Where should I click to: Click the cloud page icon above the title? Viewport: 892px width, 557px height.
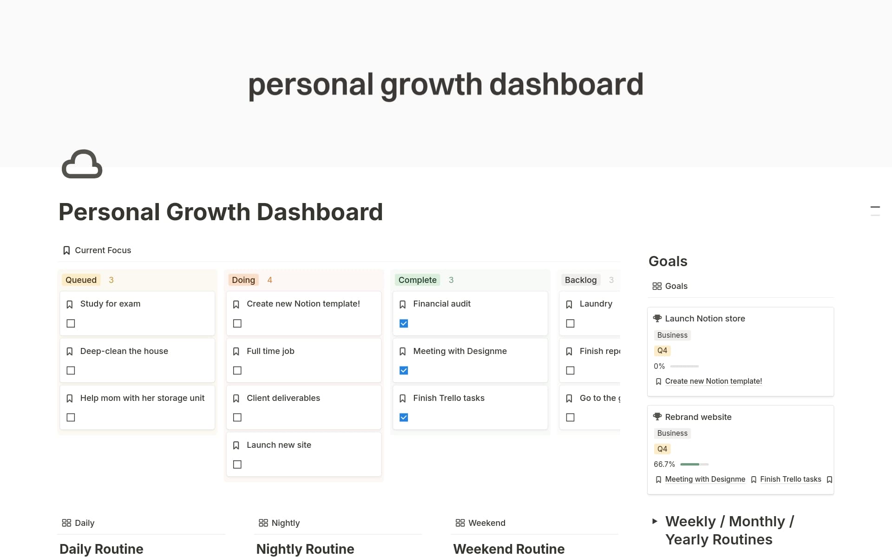click(x=82, y=164)
